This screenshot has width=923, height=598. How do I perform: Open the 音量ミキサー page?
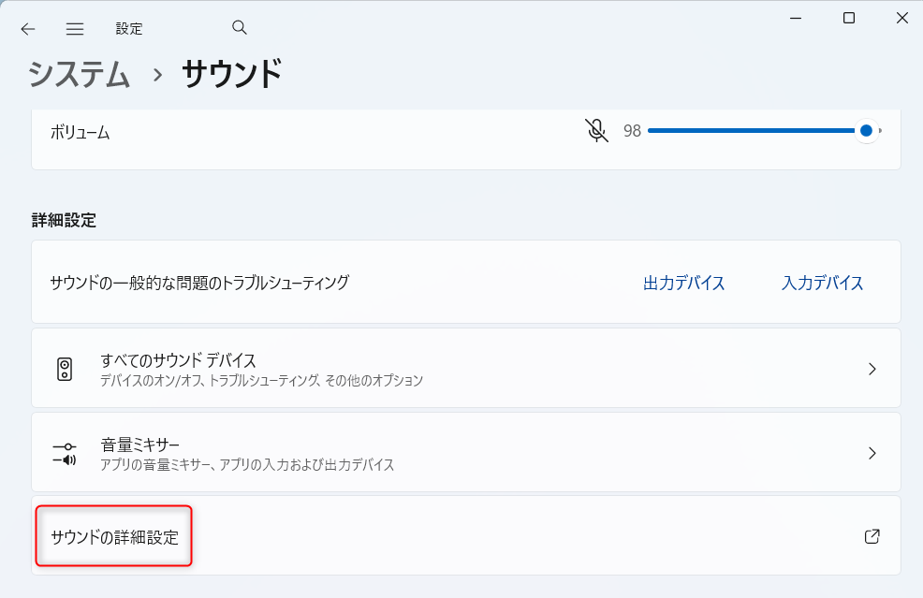coord(140,445)
